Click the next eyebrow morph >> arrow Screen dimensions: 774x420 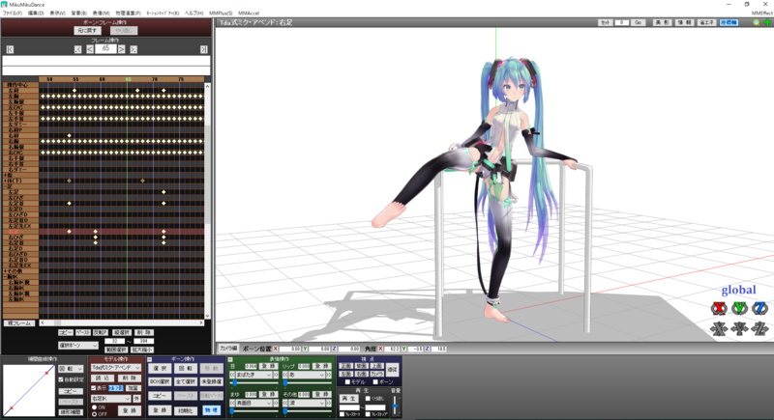pyautogui.click(x=276, y=403)
